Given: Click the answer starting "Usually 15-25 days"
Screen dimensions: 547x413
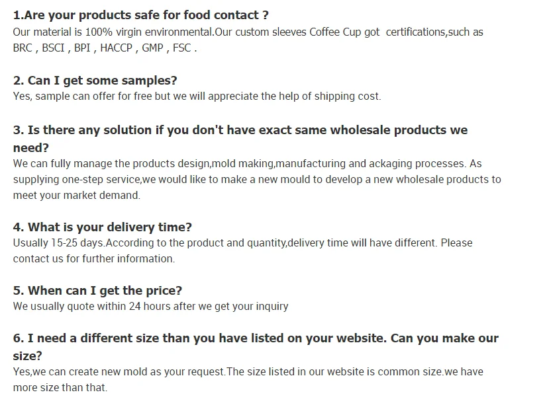Looking at the screenshot, I should (x=242, y=243).
